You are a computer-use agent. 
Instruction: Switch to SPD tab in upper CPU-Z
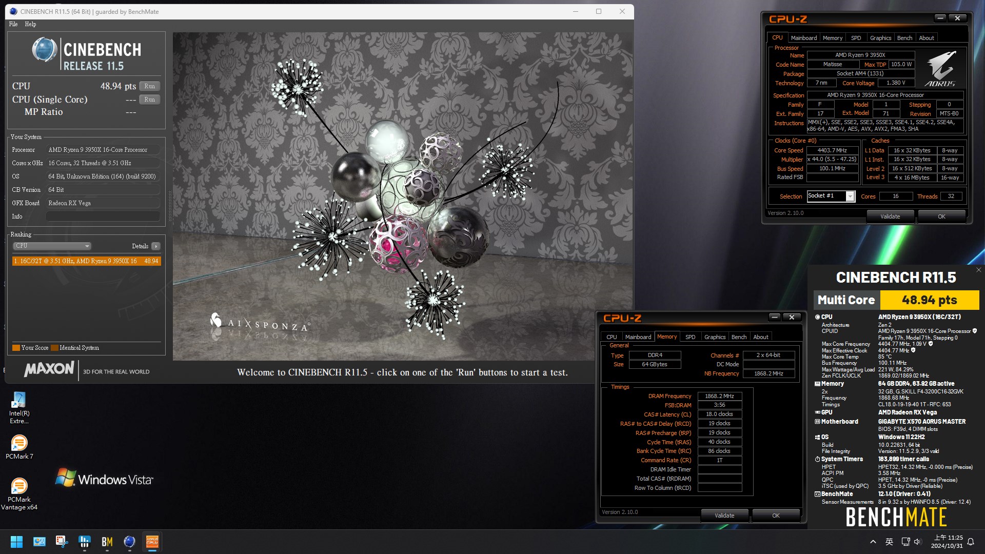[x=856, y=38]
